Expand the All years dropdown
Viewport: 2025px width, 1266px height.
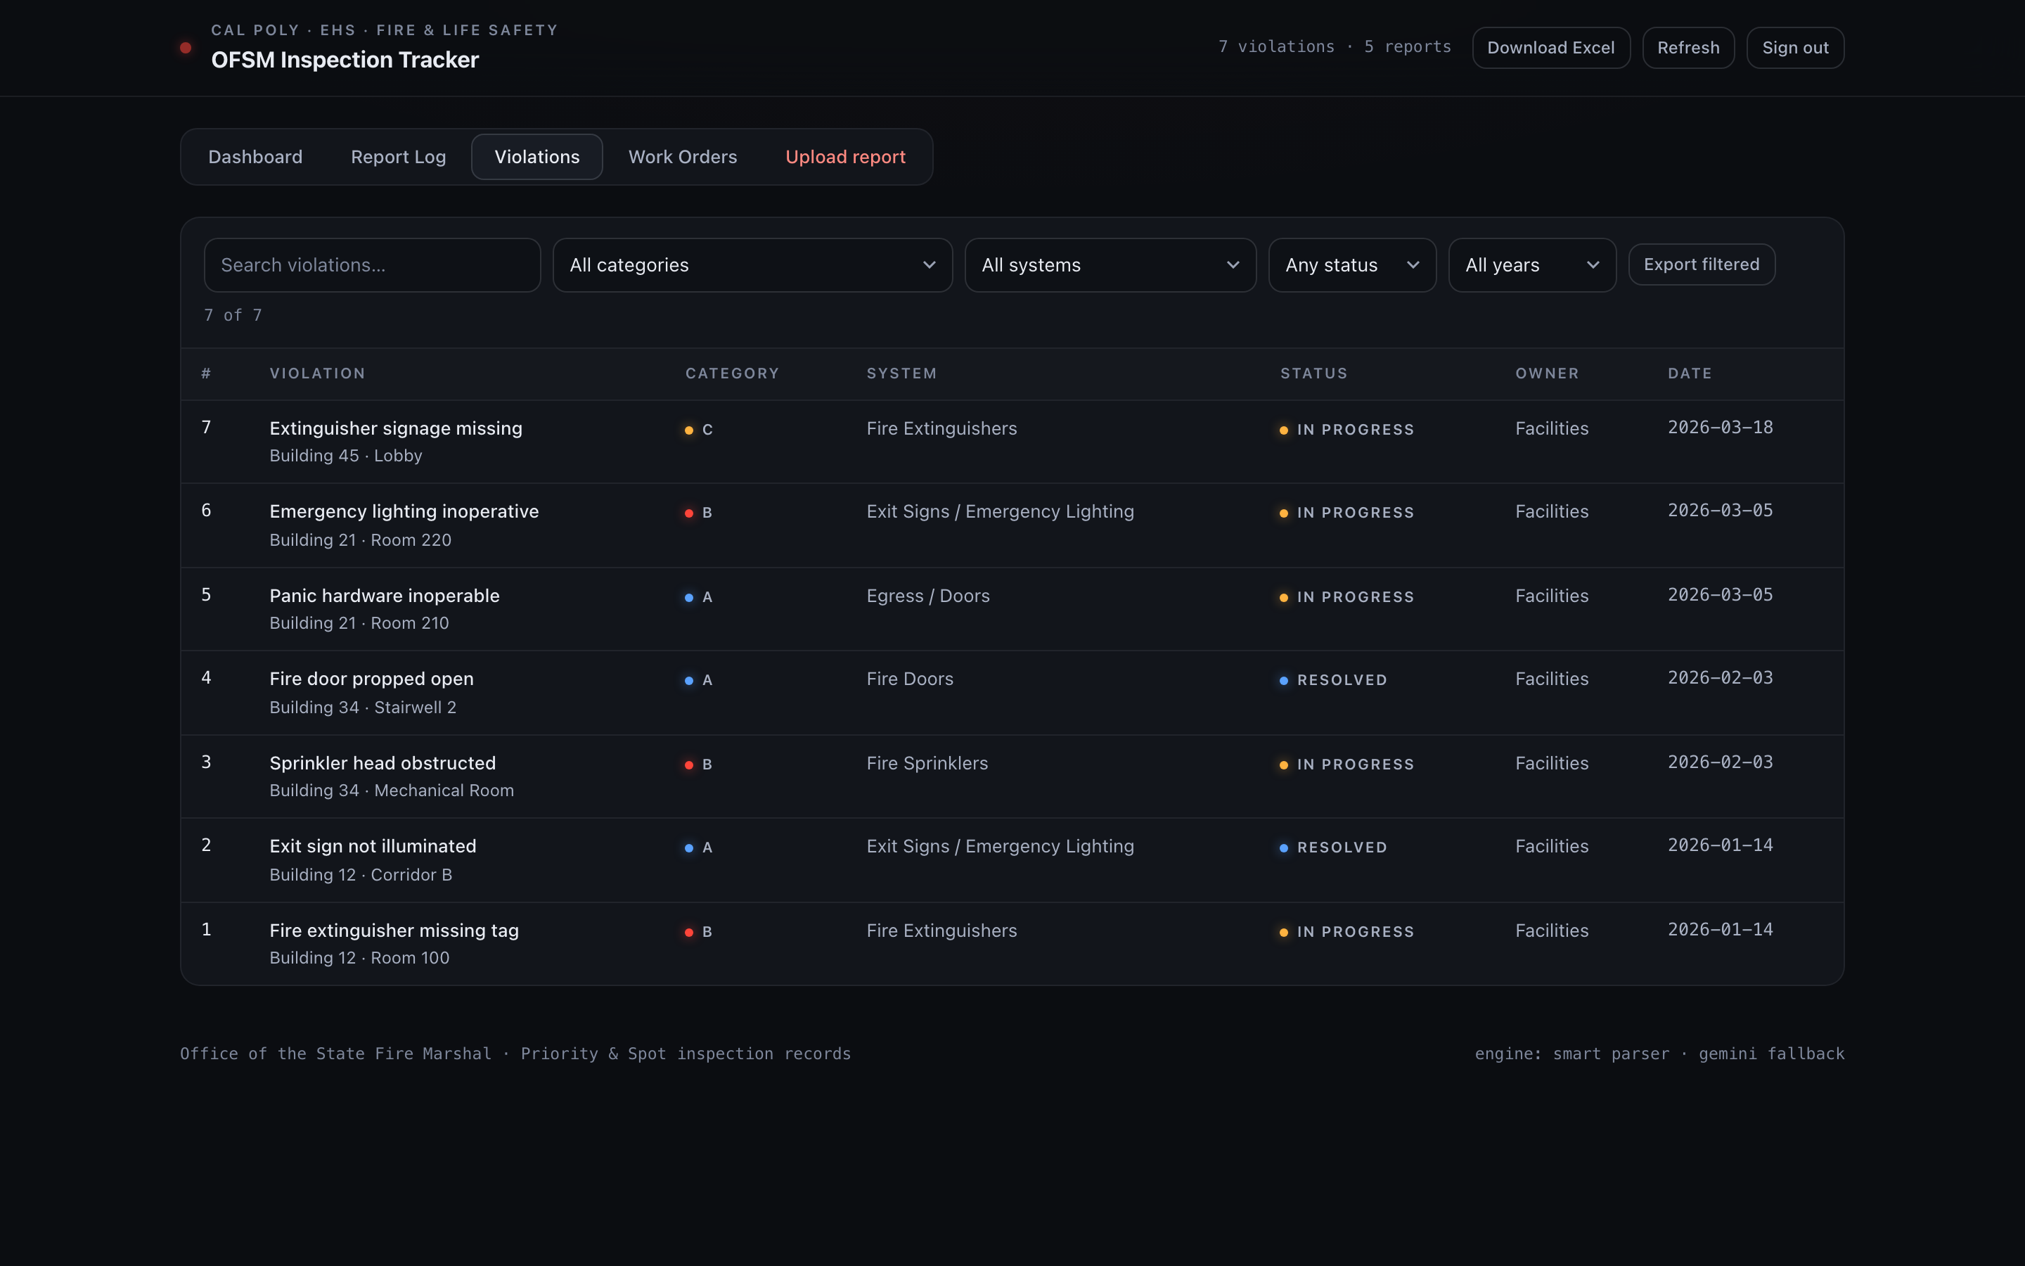[1532, 265]
